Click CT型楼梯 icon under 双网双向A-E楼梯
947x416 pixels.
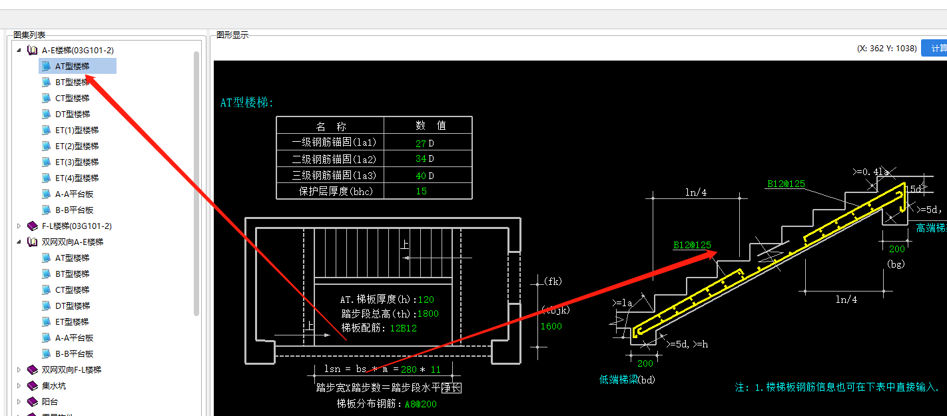click(x=46, y=290)
